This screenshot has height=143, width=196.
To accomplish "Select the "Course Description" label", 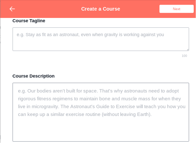I will tap(33, 76).
